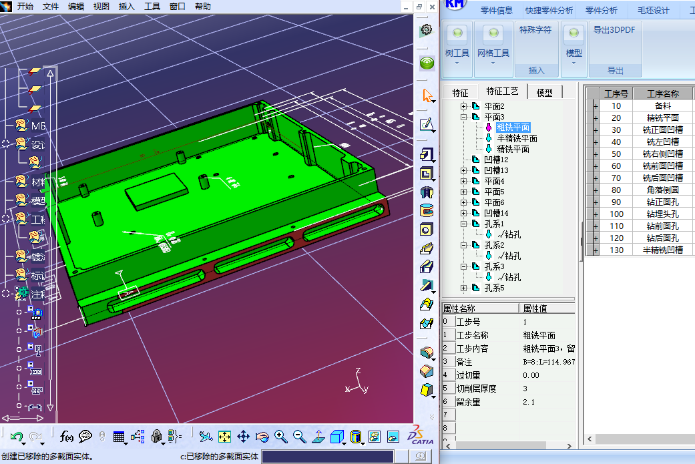The width and height of the screenshot is (695, 464).
Task: Select the Pan view tool
Action: pyautogui.click(x=243, y=437)
